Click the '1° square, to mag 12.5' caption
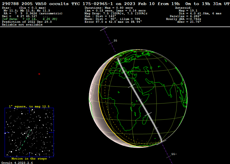The height and width of the screenshot is (164, 230). click(29, 107)
